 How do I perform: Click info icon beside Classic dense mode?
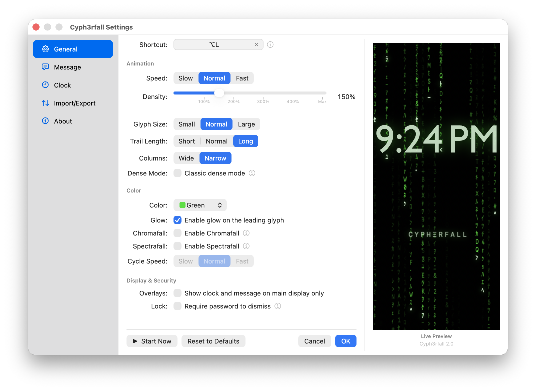click(x=252, y=173)
